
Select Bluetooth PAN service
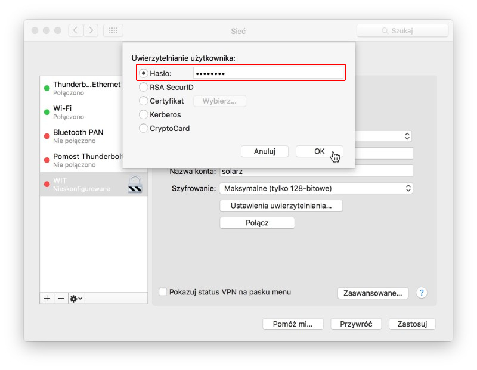tap(83, 136)
